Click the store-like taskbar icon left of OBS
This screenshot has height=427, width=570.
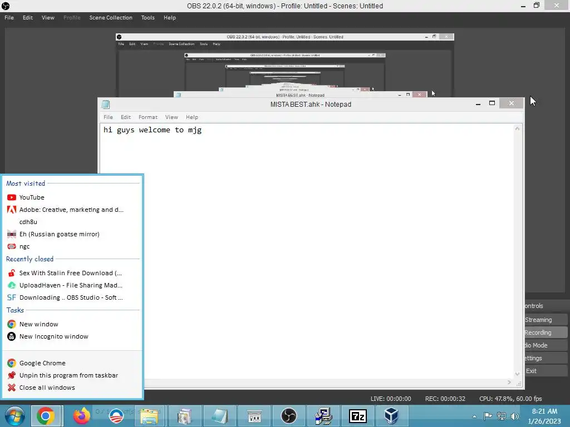pyautogui.click(x=254, y=416)
